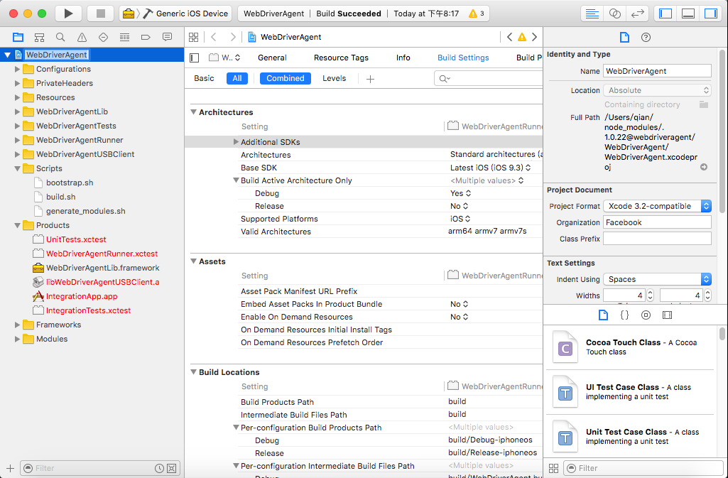Viewport: 728px width, 478px height.
Task: Switch to the Resource Tags tab
Action: tap(341, 58)
